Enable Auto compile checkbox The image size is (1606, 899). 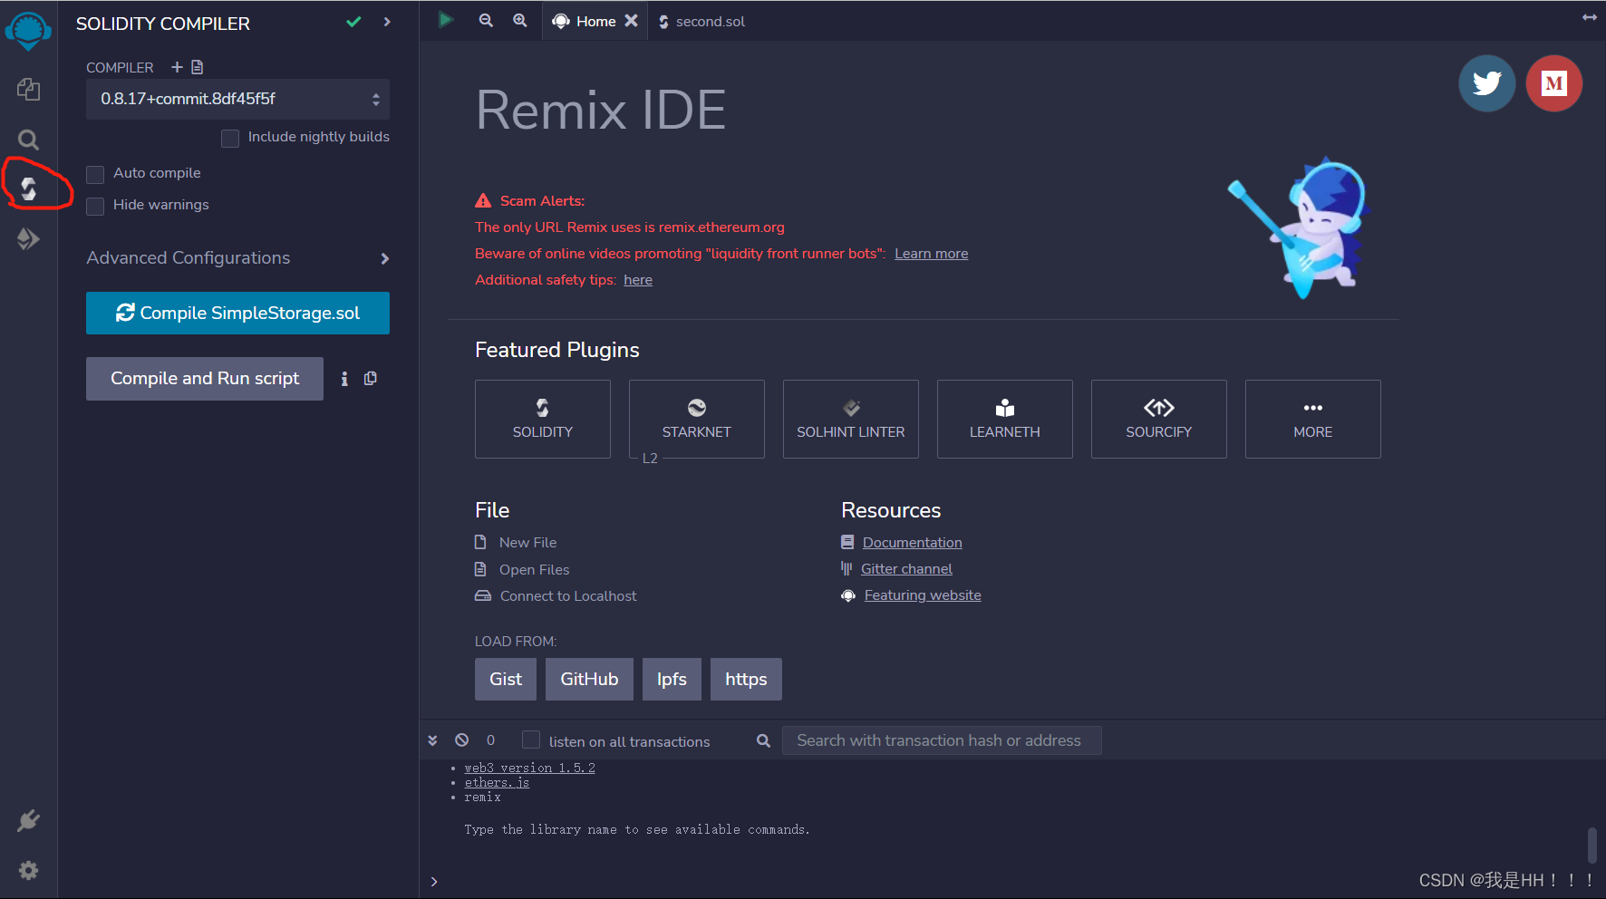pos(95,174)
